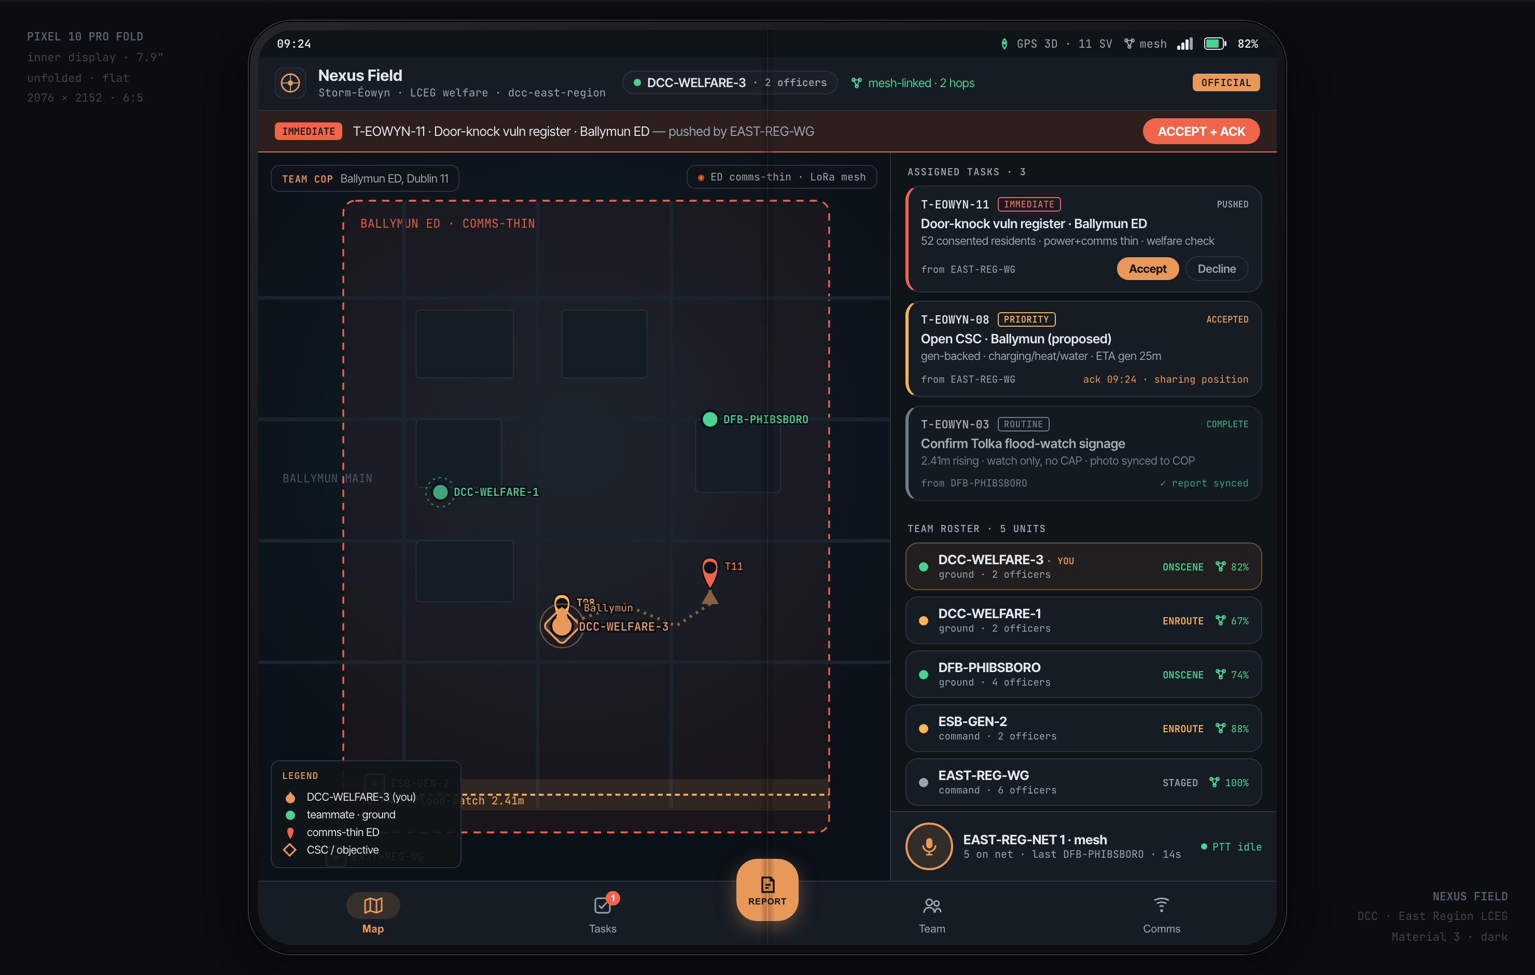The image size is (1535, 975).
Task: Open the Tasks tab
Action: (603, 913)
